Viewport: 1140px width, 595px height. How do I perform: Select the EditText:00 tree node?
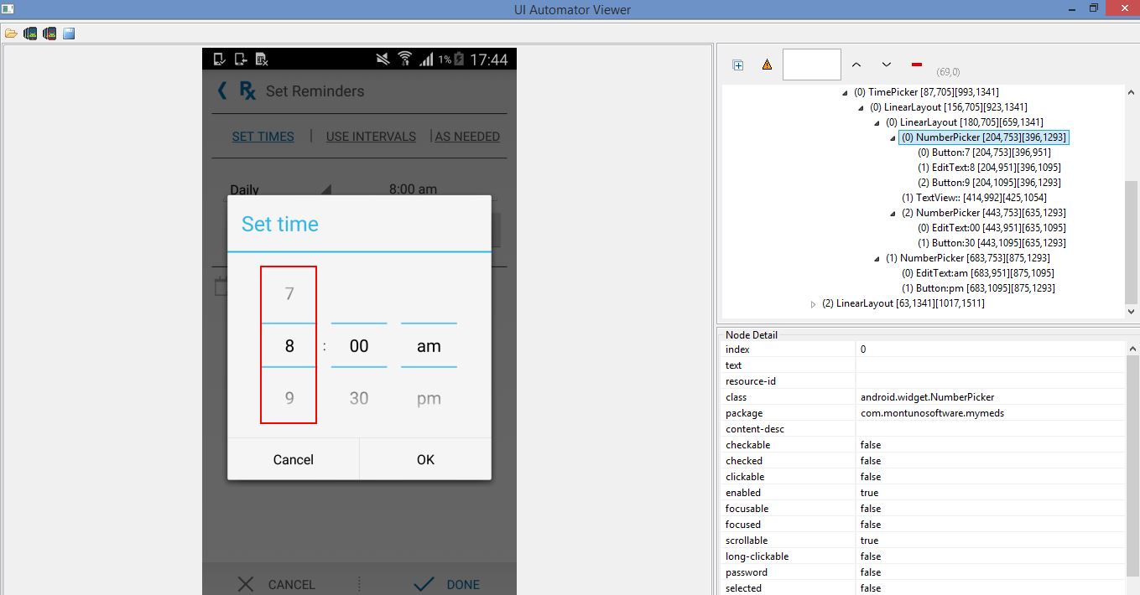point(992,228)
